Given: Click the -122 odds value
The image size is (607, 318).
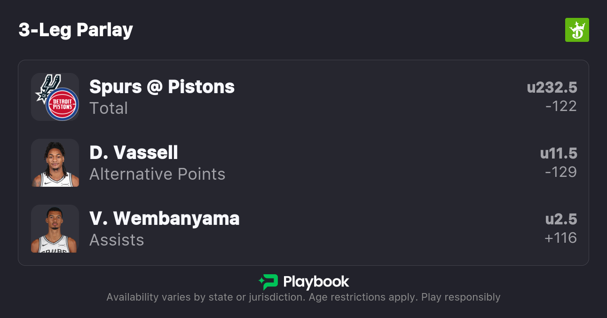Looking at the screenshot, I should point(561,106).
